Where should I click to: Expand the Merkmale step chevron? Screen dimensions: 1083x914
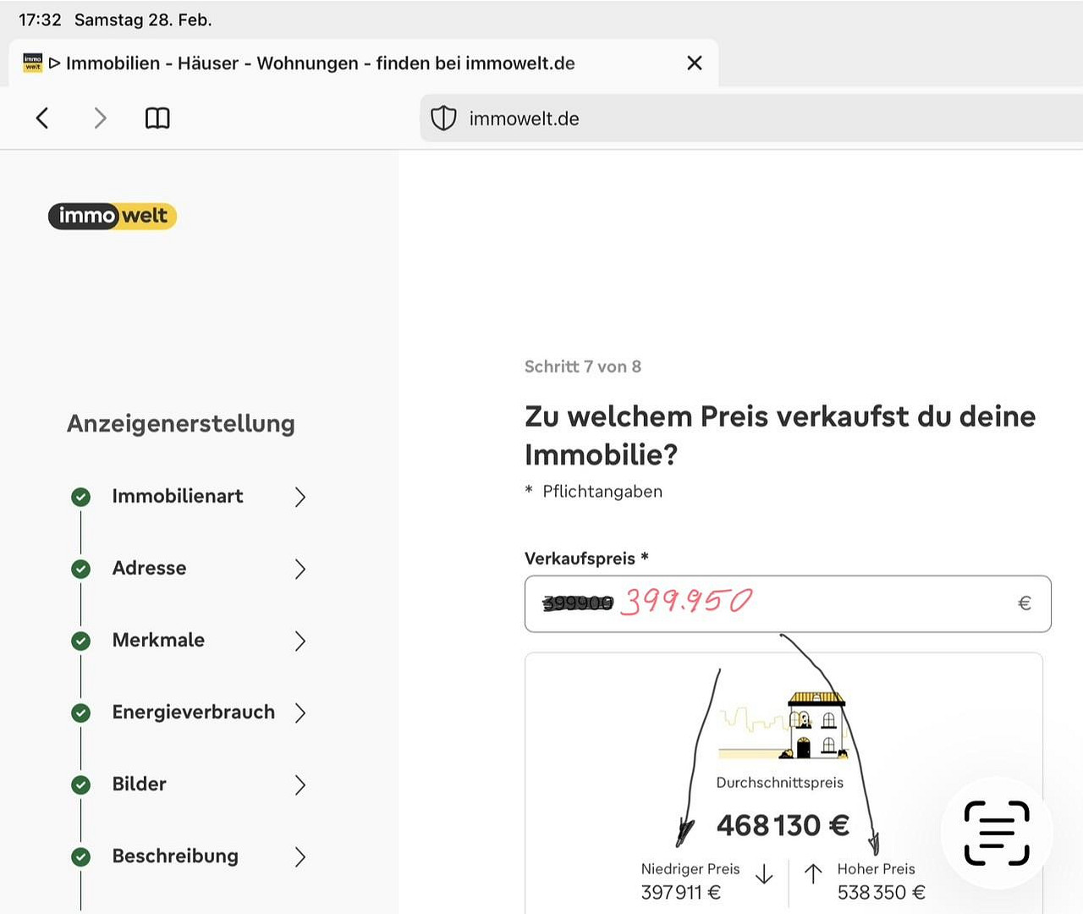(300, 641)
